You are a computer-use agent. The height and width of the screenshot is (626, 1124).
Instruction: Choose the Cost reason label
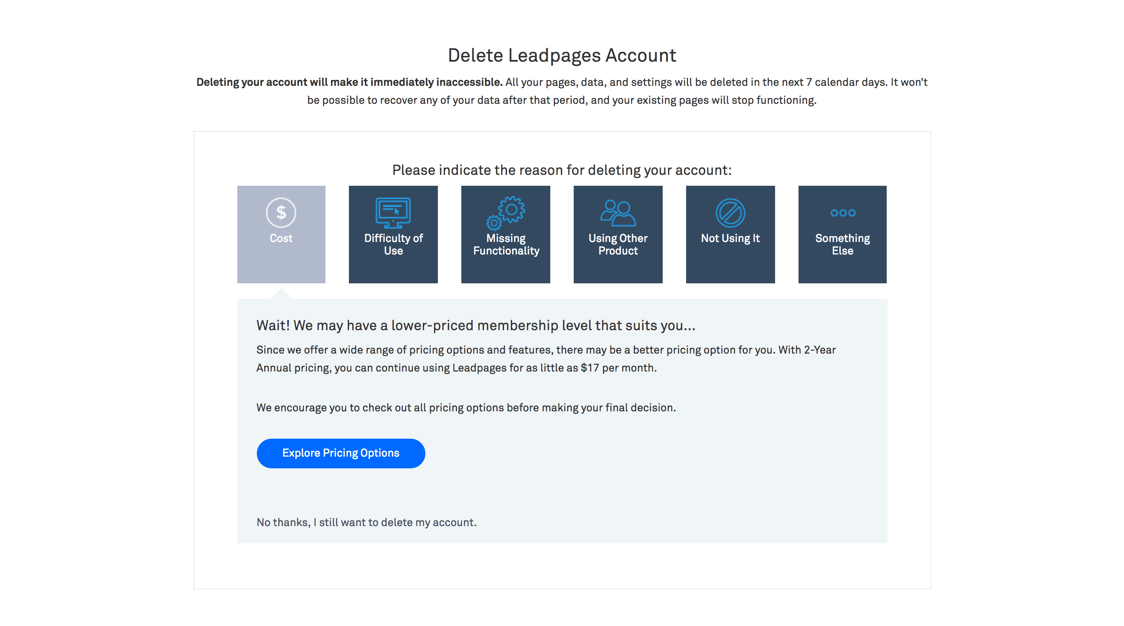pos(281,238)
